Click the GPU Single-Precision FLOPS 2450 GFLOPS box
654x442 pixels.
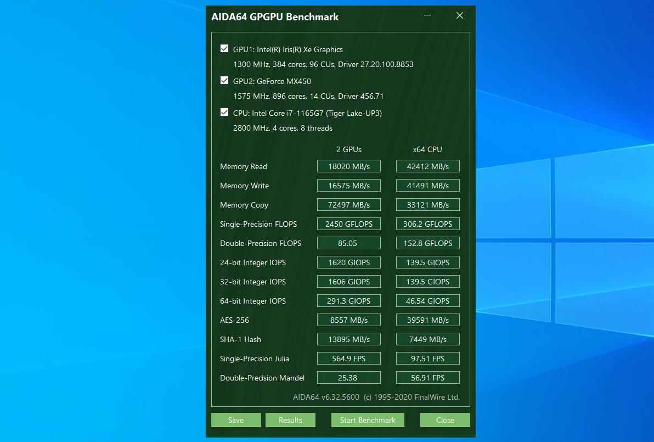[349, 224]
